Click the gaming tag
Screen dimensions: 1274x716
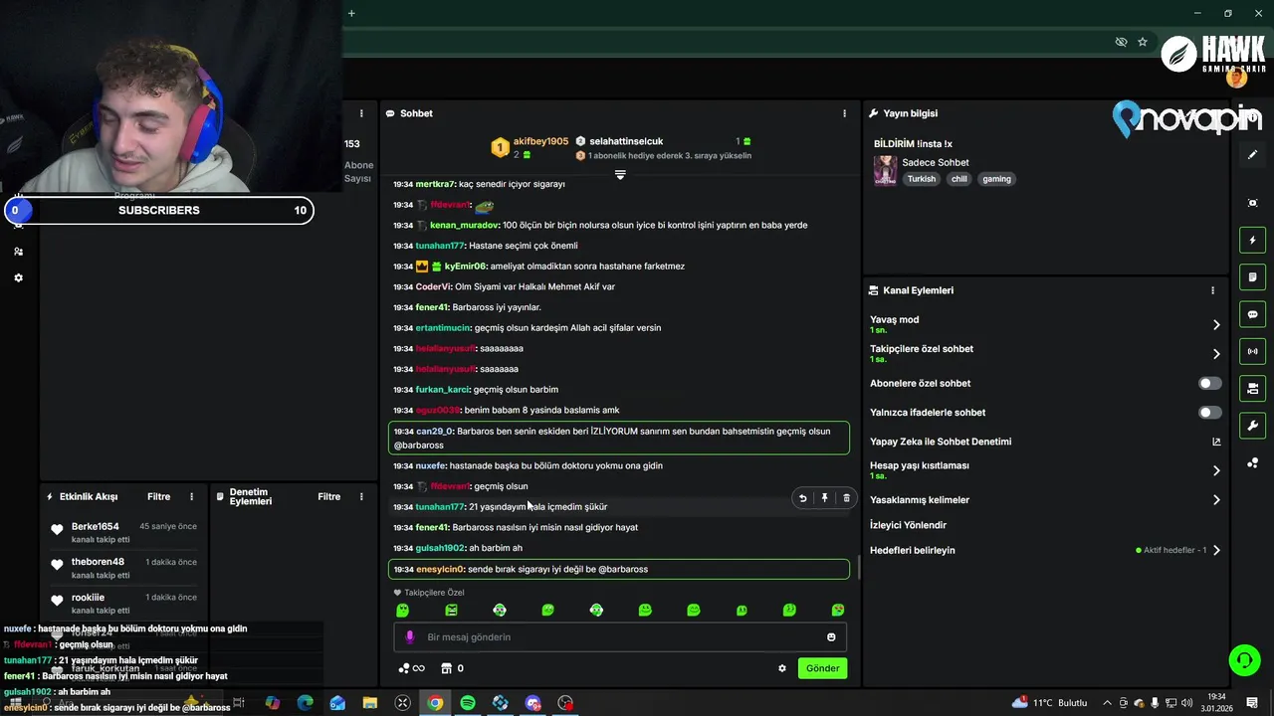point(996,179)
